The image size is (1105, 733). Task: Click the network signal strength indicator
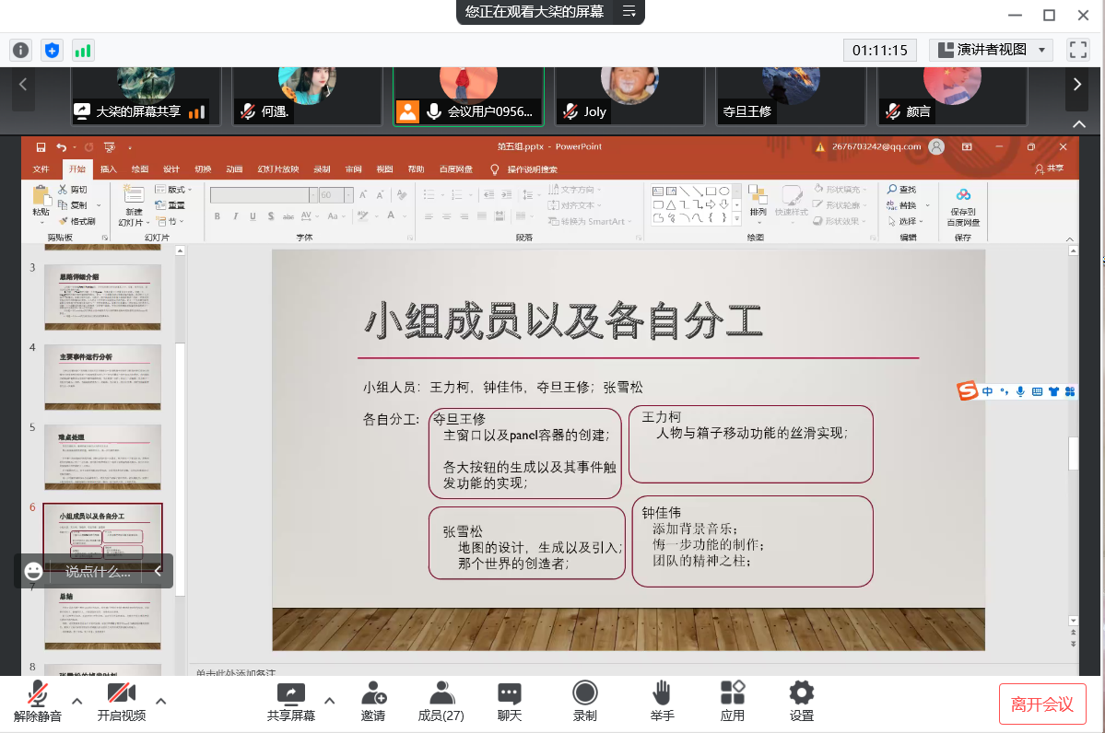[83, 51]
